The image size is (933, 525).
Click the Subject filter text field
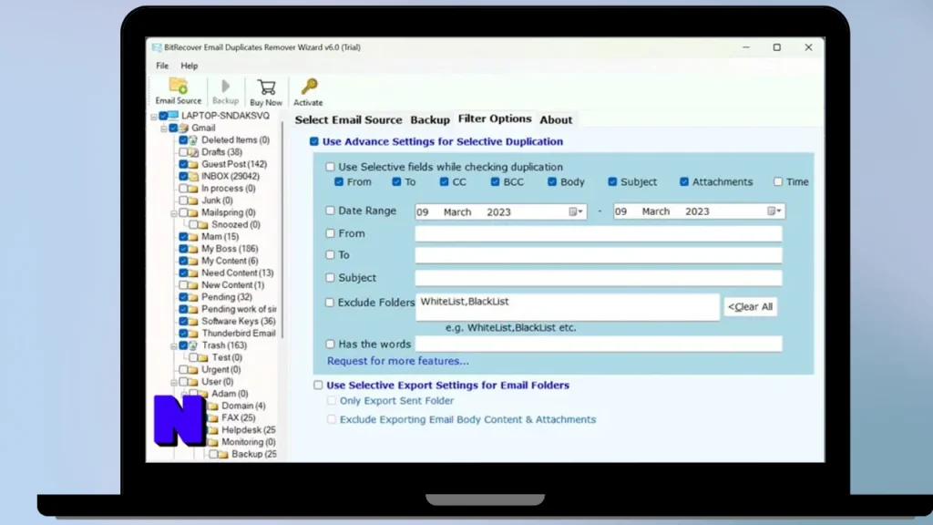[599, 278]
